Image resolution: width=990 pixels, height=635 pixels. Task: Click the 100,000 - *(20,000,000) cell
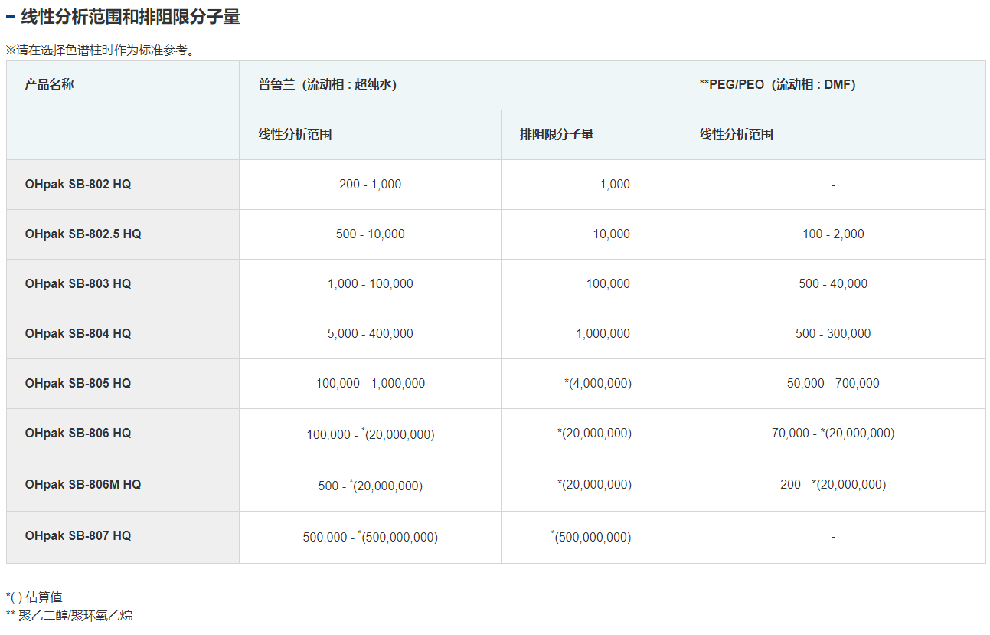click(371, 434)
